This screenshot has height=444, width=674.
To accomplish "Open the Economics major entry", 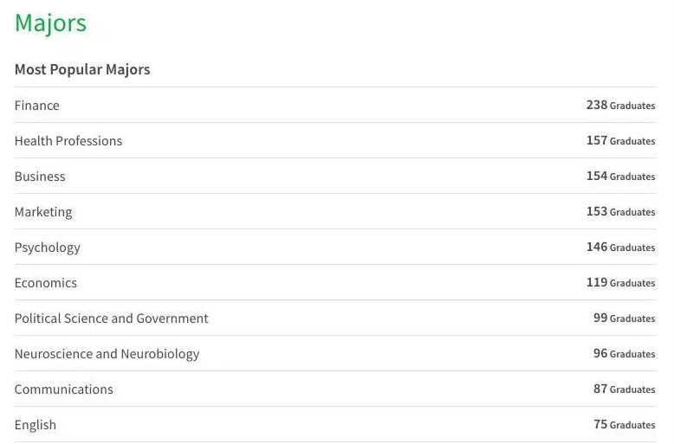I will 46,283.
